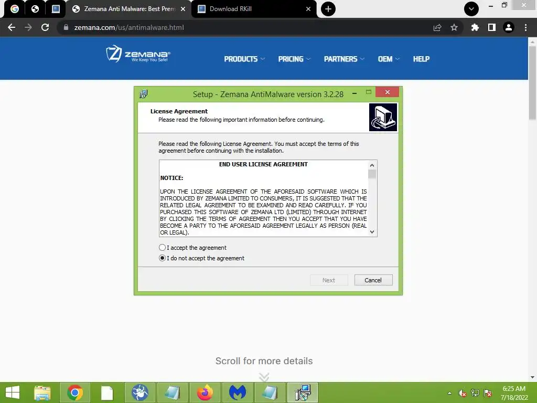Click the license text scroll-down arrow

click(372, 232)
